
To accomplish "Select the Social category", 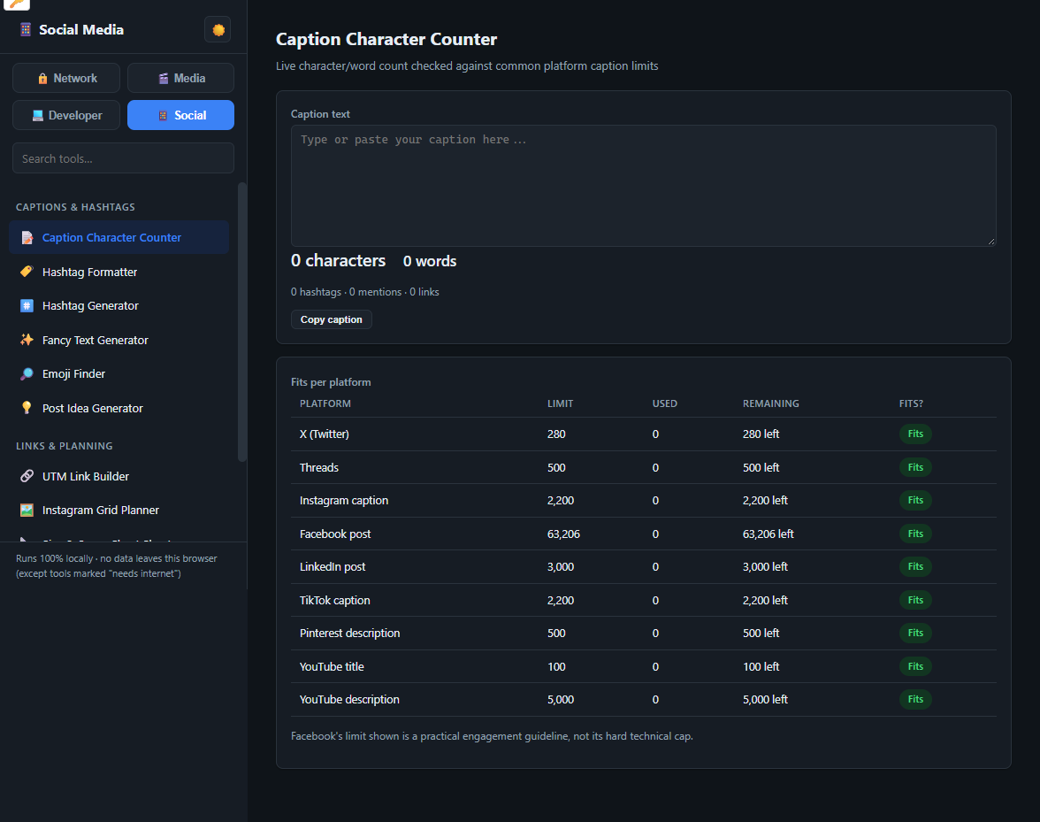I will point(180,115).
